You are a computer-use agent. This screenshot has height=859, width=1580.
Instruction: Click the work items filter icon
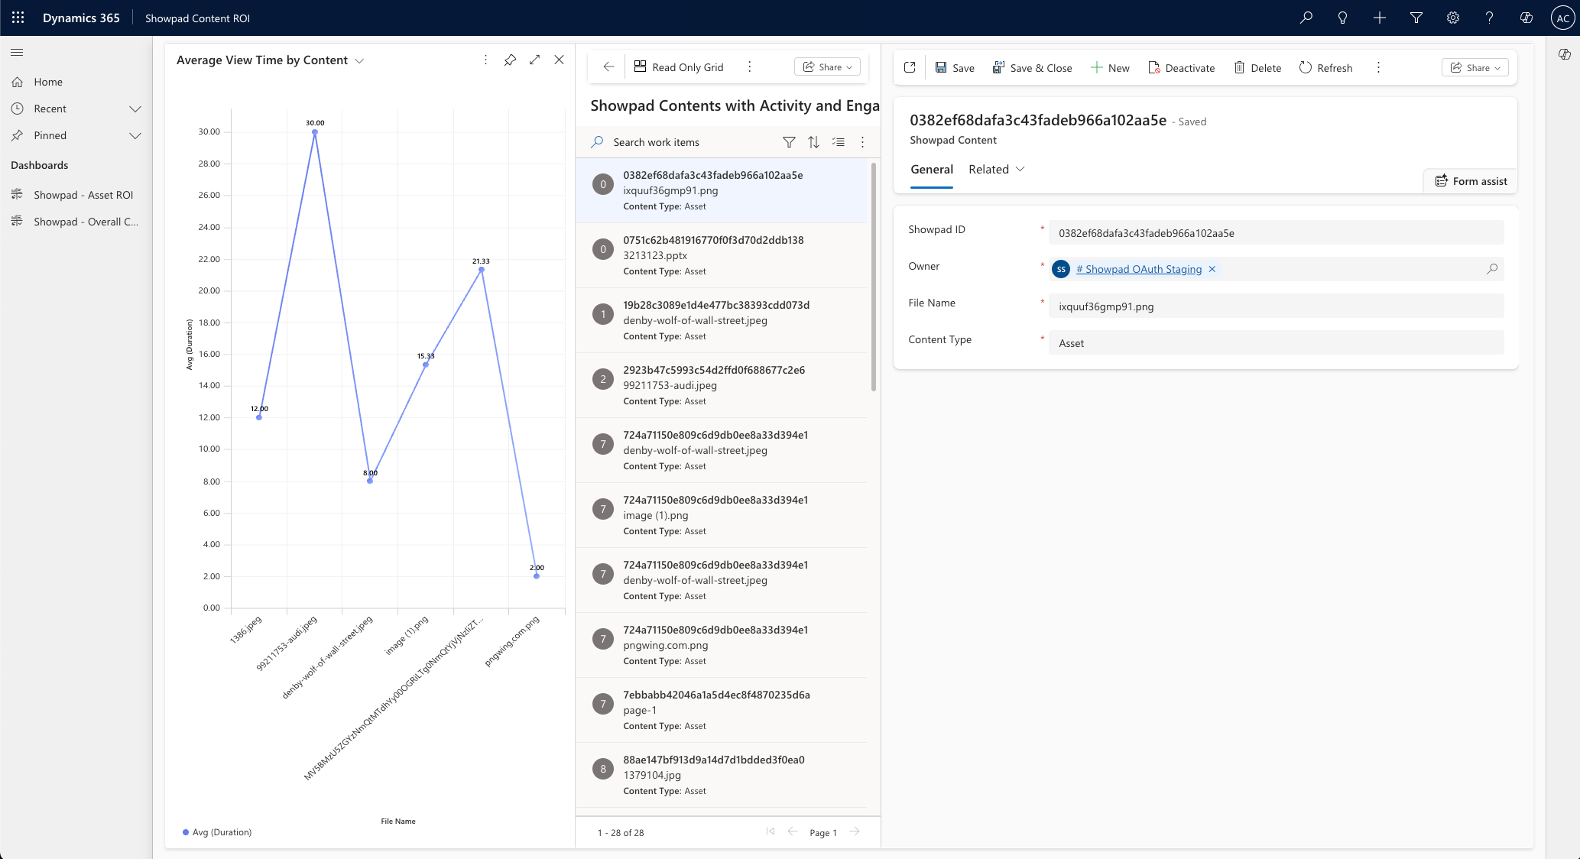[789, 142]
